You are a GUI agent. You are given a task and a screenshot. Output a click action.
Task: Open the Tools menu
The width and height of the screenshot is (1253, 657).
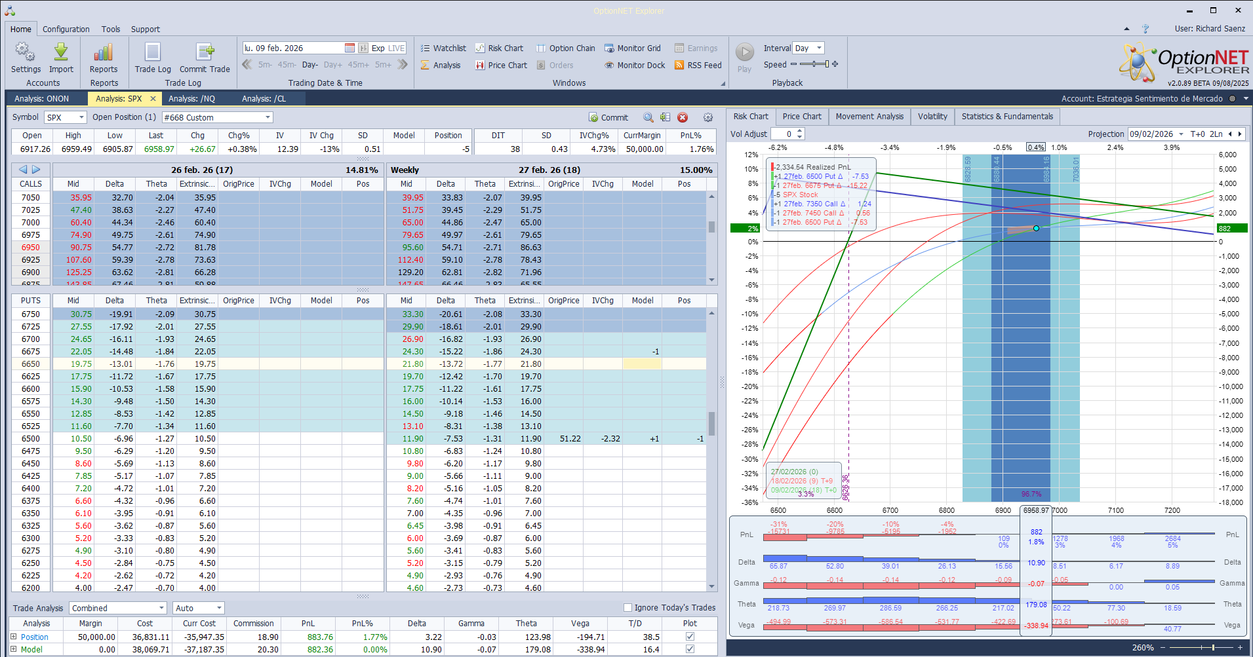coord(111,29)
